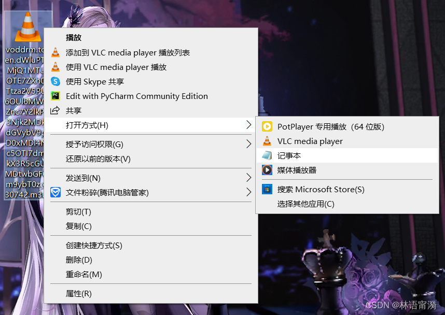Choose 复制(C) from the context menu

(151, 226)
